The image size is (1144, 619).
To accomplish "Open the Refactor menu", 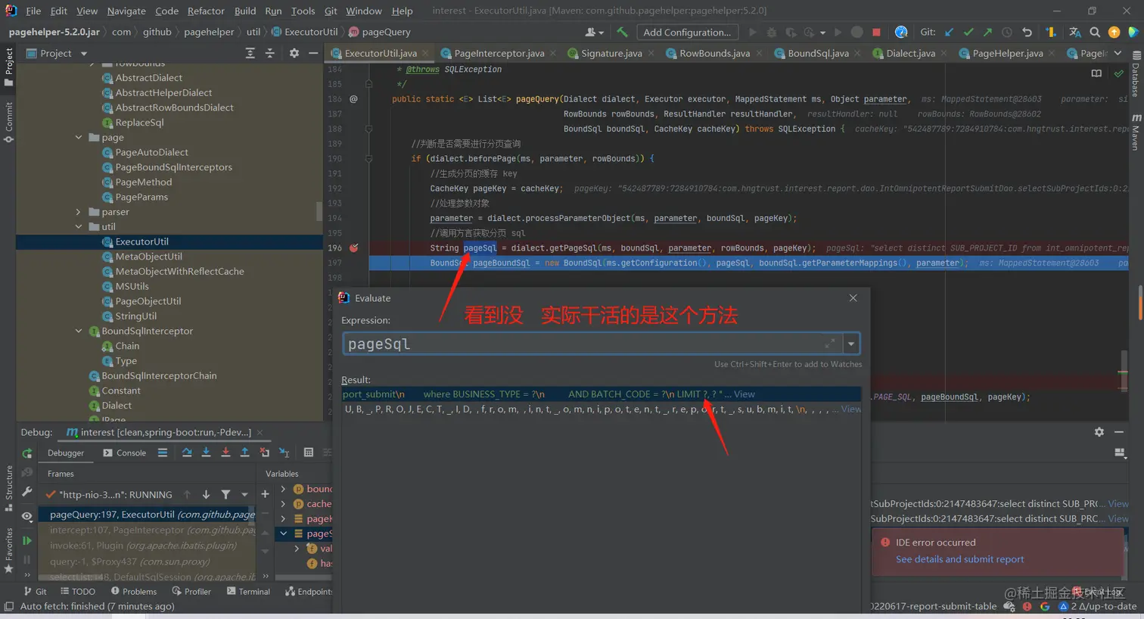I will point(206,11).
